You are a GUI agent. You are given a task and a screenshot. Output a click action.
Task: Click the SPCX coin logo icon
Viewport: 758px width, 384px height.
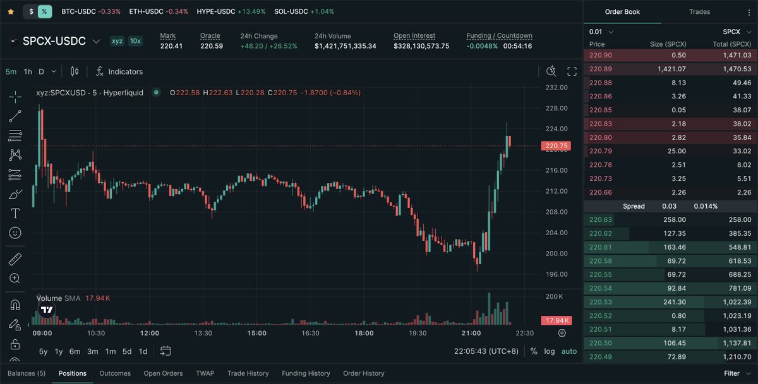pos(13,42)
